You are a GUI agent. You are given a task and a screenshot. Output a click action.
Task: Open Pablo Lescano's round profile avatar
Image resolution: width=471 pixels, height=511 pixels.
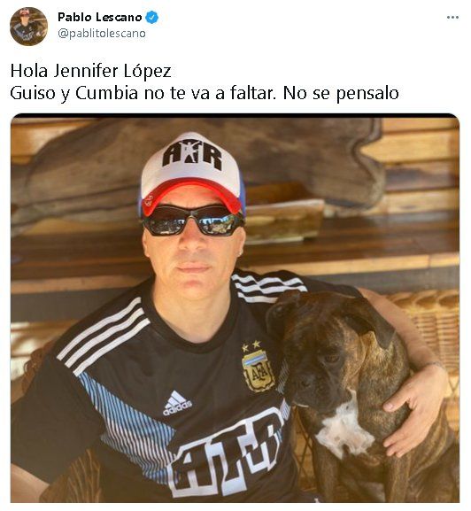pyautogui.click(x=28, y=27)
